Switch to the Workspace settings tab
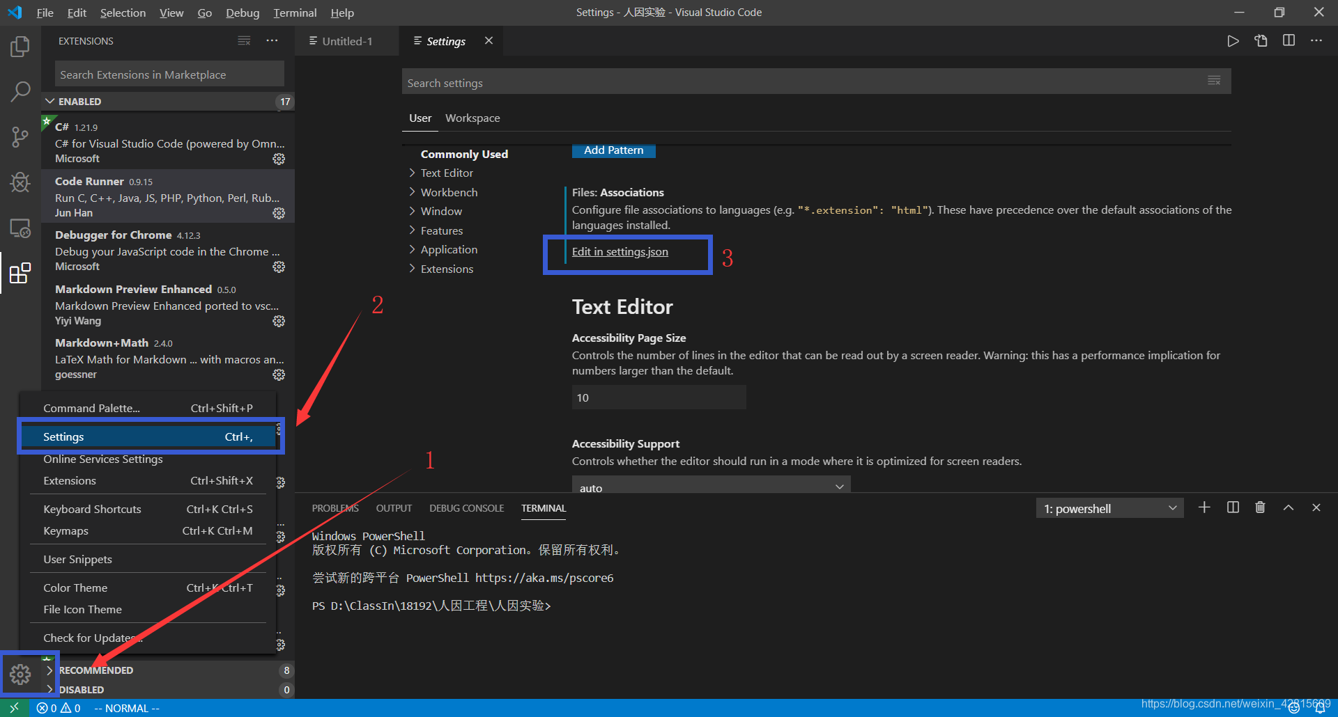The image size is (1338, 717). coord(472,118)
